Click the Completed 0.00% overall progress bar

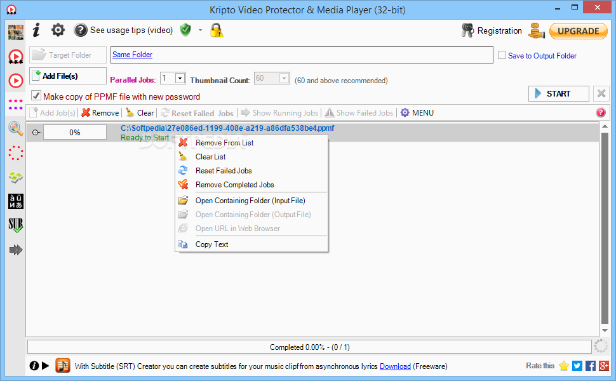tap(309, 347)
